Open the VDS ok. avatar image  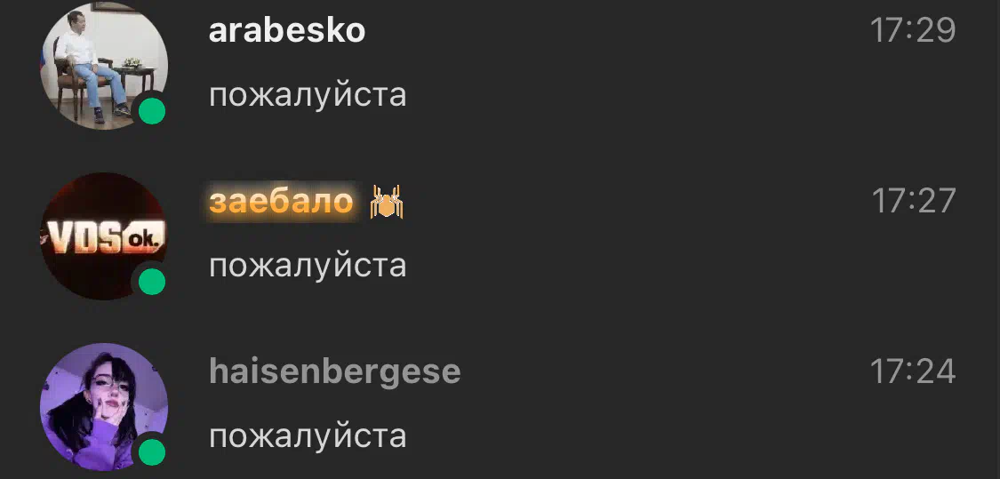tap(104, 236)
